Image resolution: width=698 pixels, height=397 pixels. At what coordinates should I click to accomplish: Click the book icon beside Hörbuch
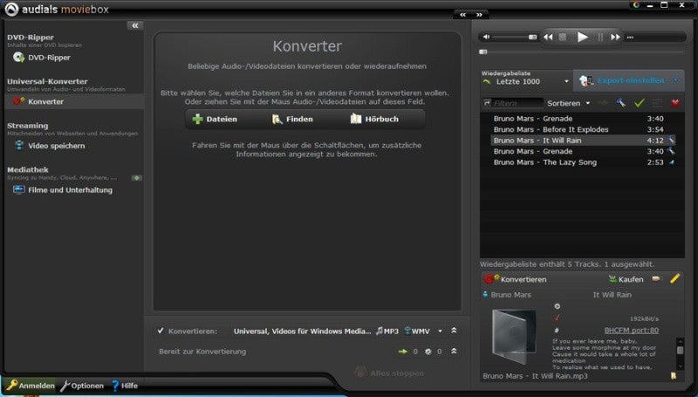point(356,119)
